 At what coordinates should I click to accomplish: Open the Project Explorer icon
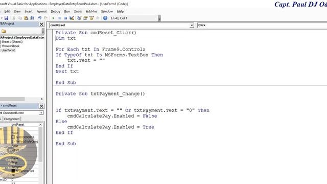click(79, 18)
